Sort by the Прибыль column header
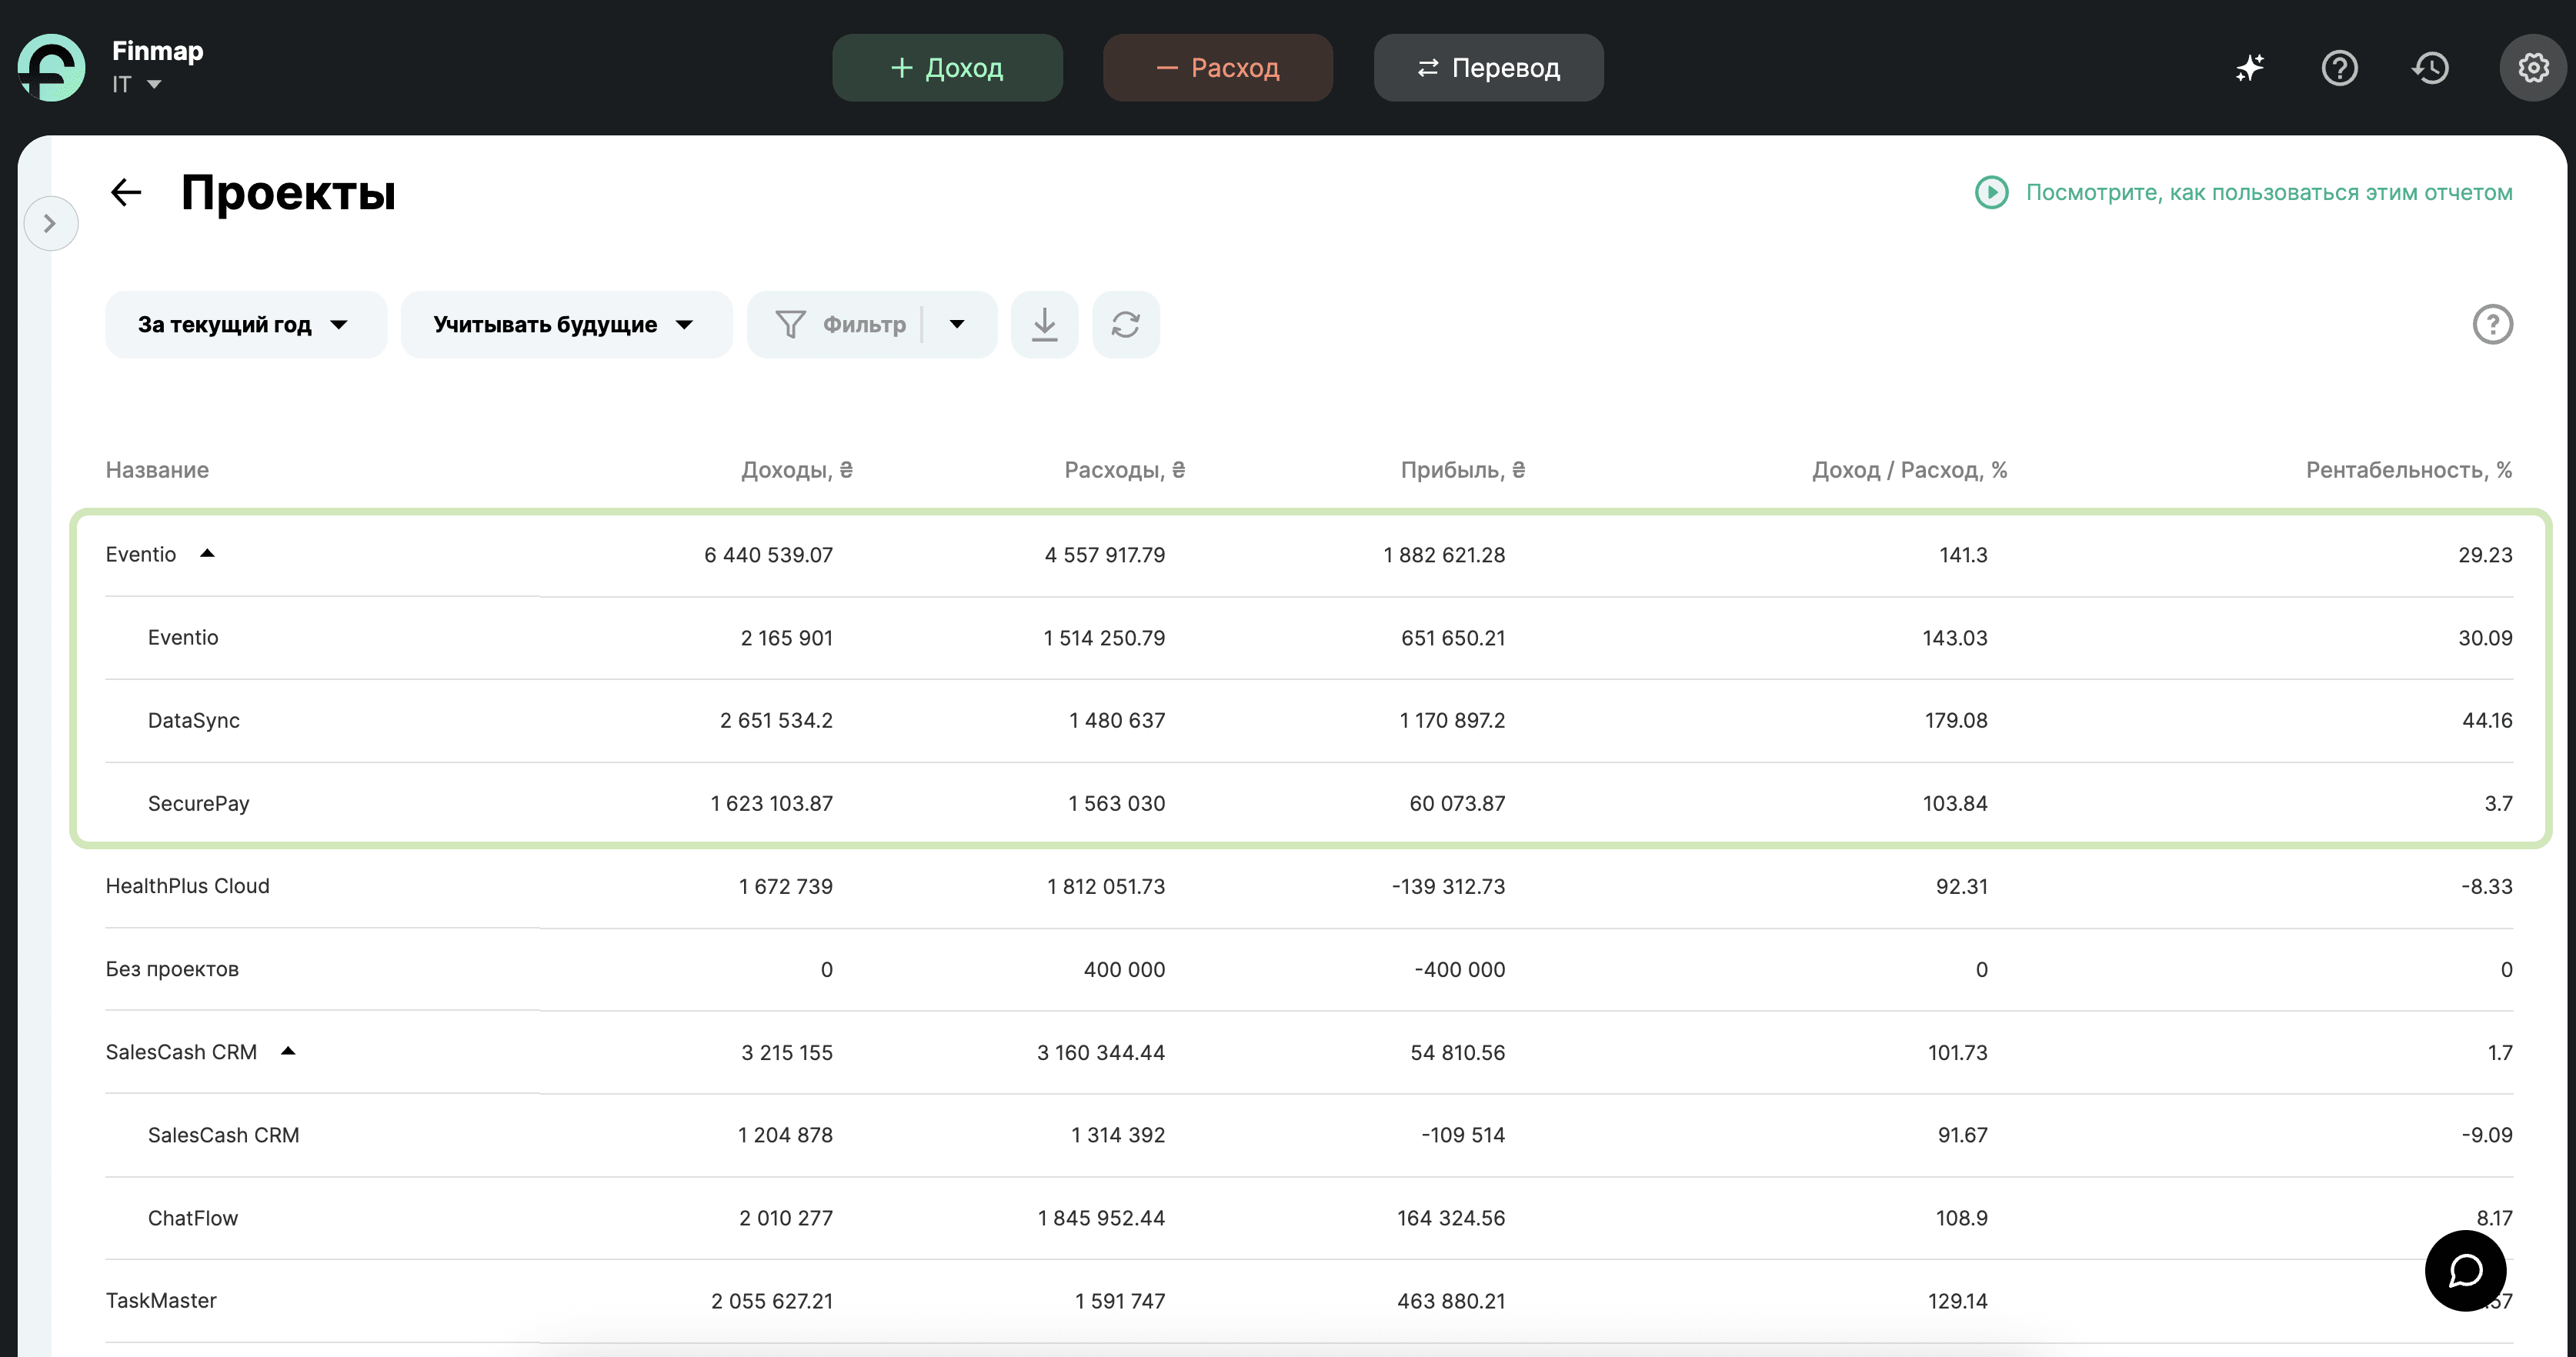The width and height of the screenshot is (2576, 1357). point(1462,470)
